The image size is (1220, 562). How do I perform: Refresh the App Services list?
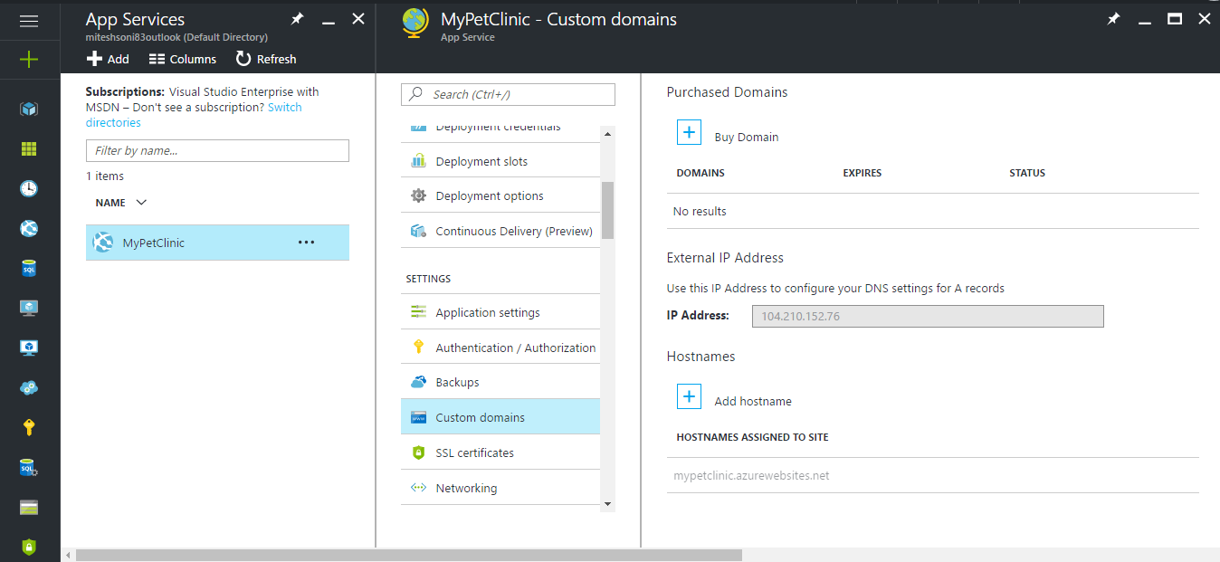pyautogui.click(x=266, y=59)
